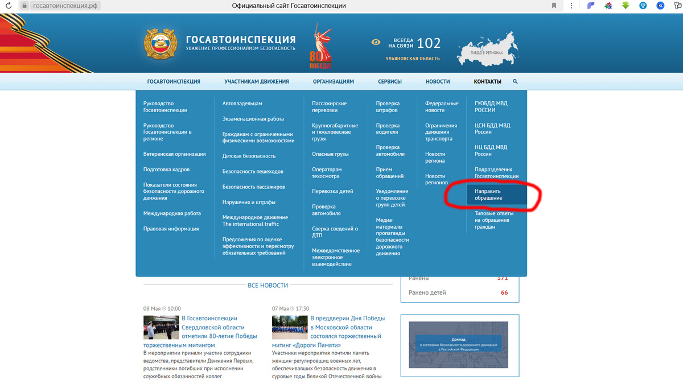Open Подготовка кадров
Screen dimensions: 683x384
[166, 170]
